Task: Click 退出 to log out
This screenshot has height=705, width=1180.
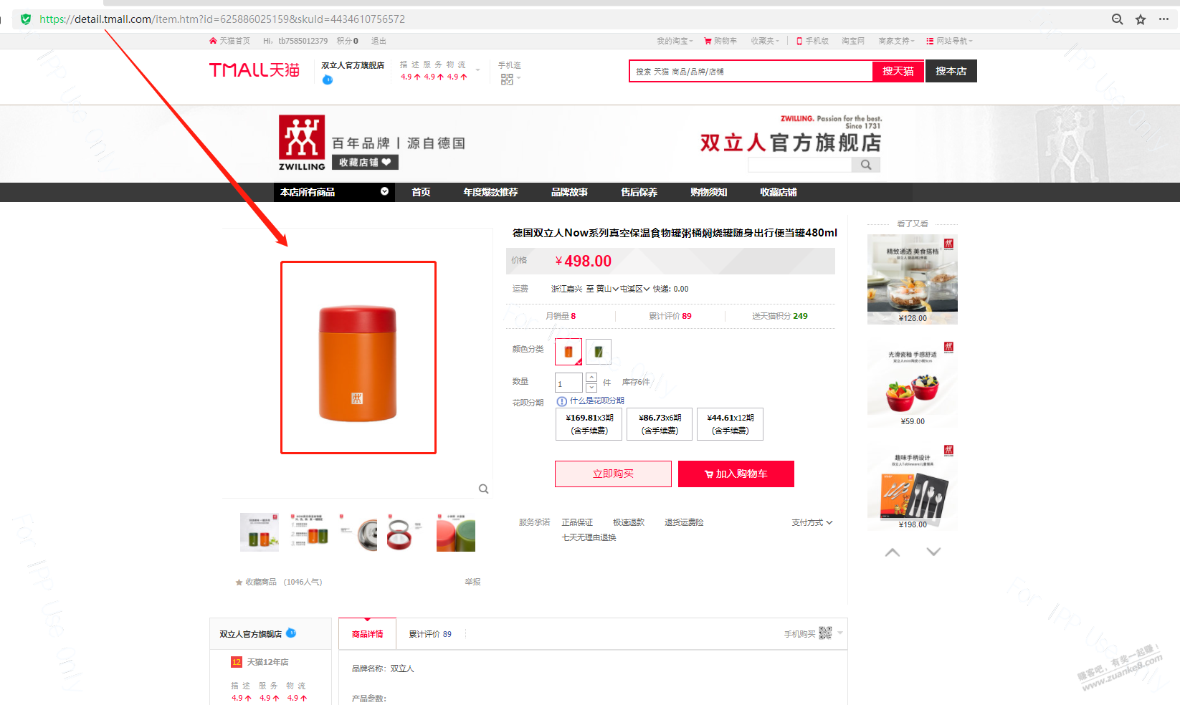Action: click(379, 41)
